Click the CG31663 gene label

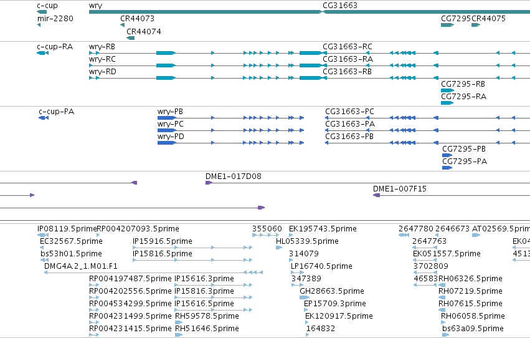pos(340,6)
